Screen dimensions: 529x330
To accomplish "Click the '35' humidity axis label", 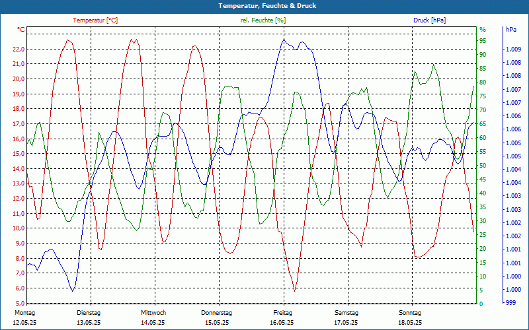I will [x=483, y=207].
